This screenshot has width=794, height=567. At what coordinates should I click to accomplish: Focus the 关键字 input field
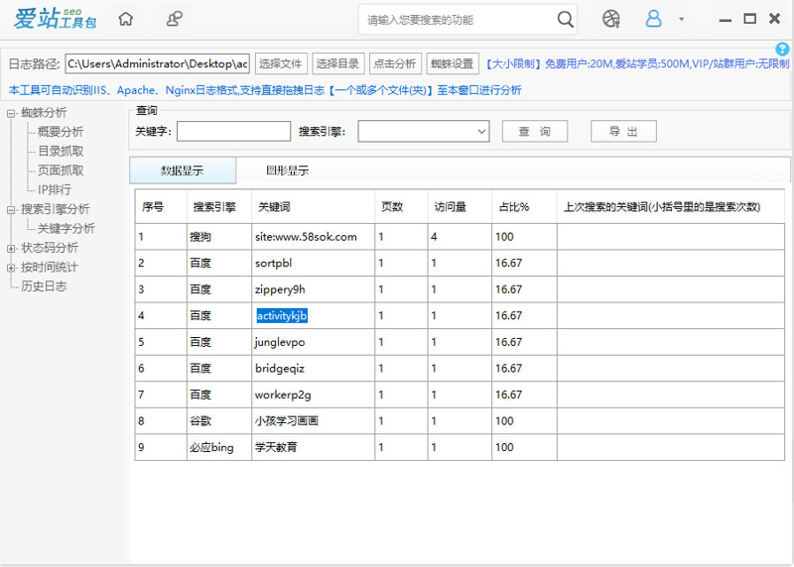(233, 132)
